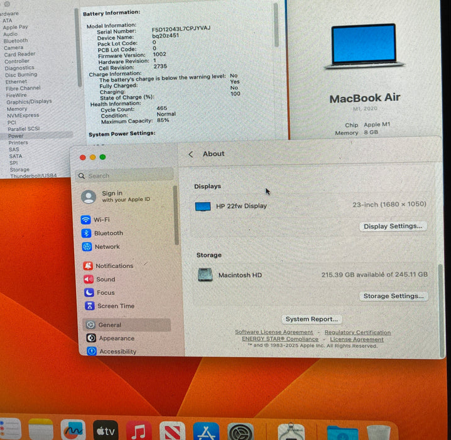Select Screen Time in Settings sidebar

coord(116,306)
